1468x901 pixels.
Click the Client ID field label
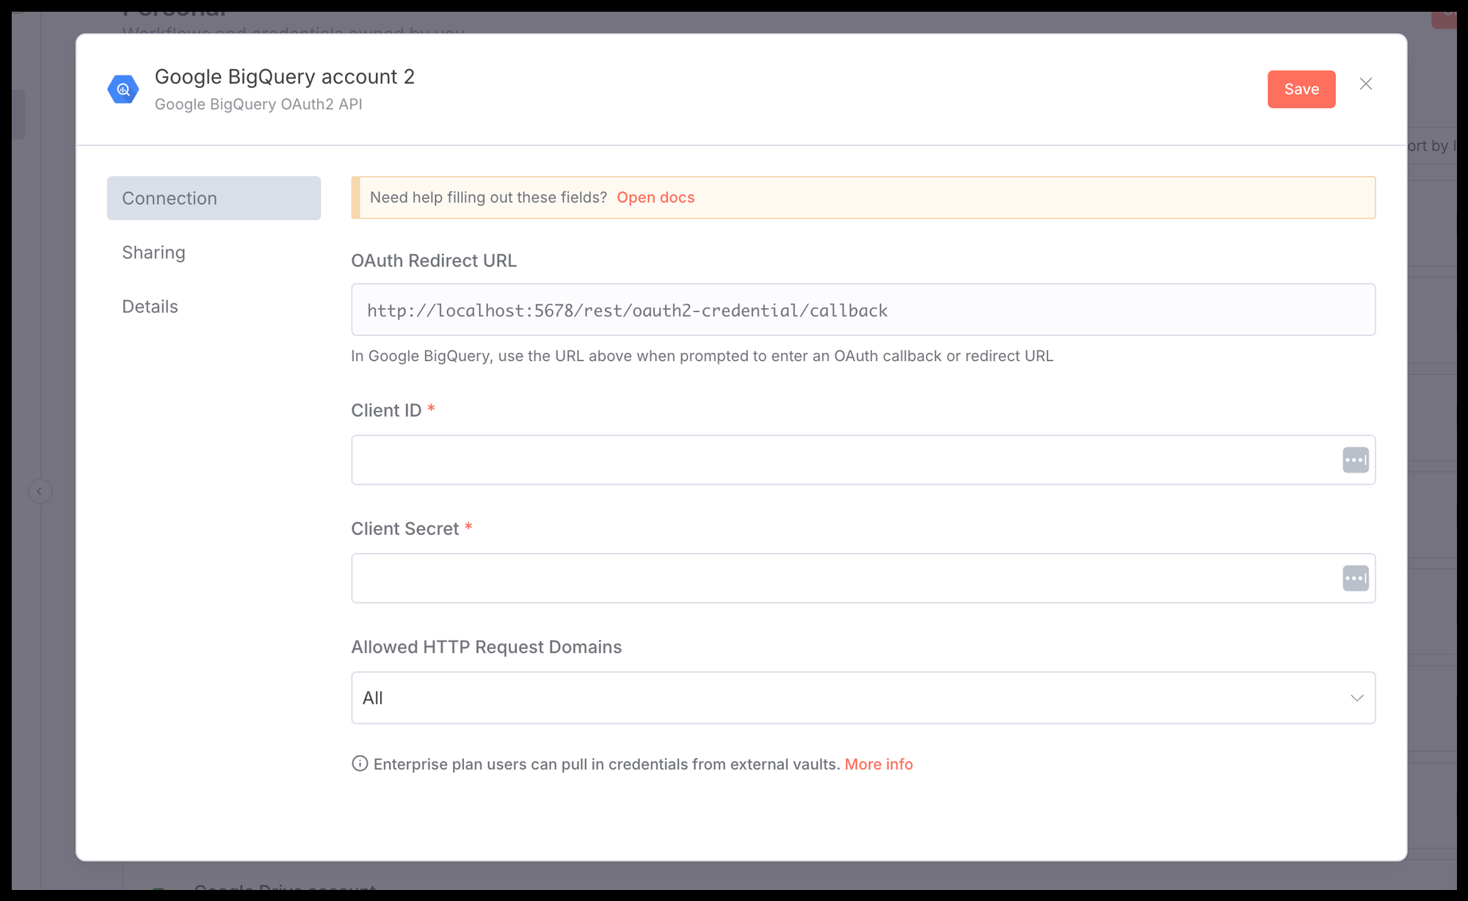click(x=386, y=410)
